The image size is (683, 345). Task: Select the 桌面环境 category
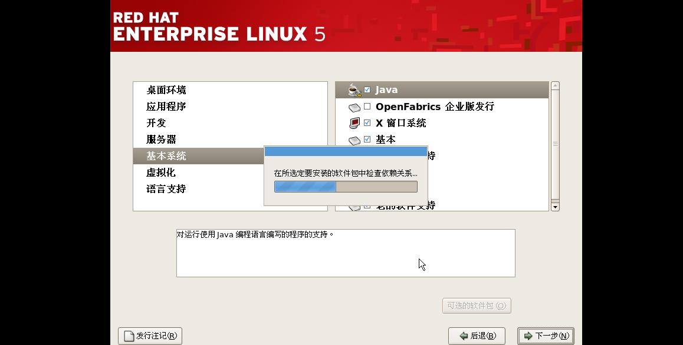coord(167,90)
